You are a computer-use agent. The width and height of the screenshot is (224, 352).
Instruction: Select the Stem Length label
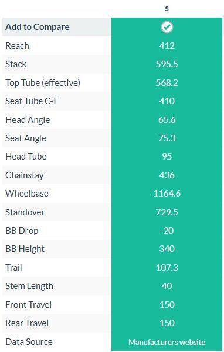point(29,286)
